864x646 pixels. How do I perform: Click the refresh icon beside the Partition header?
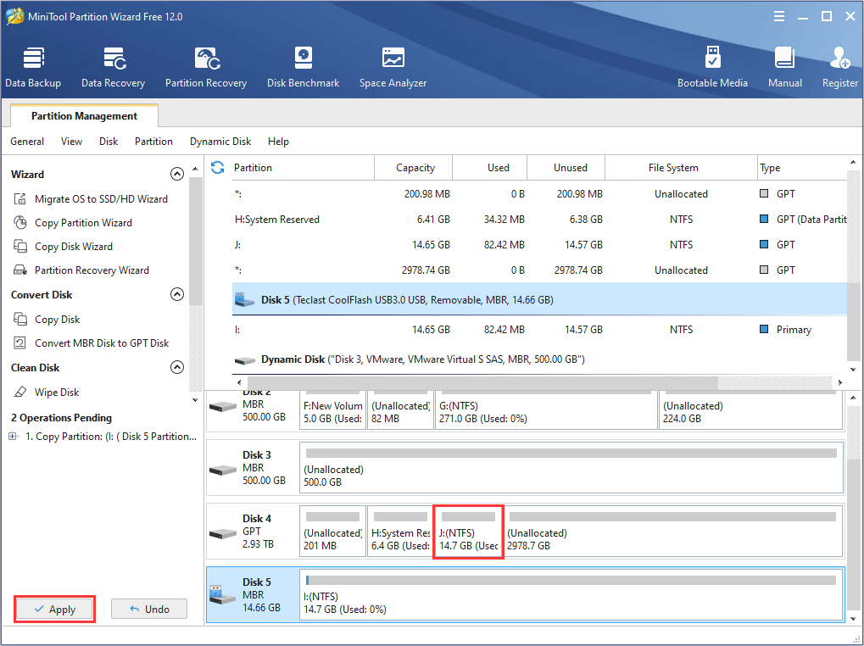click(218, 167)
